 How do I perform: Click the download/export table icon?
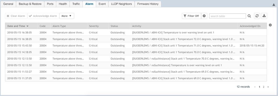tap(264, 16)
